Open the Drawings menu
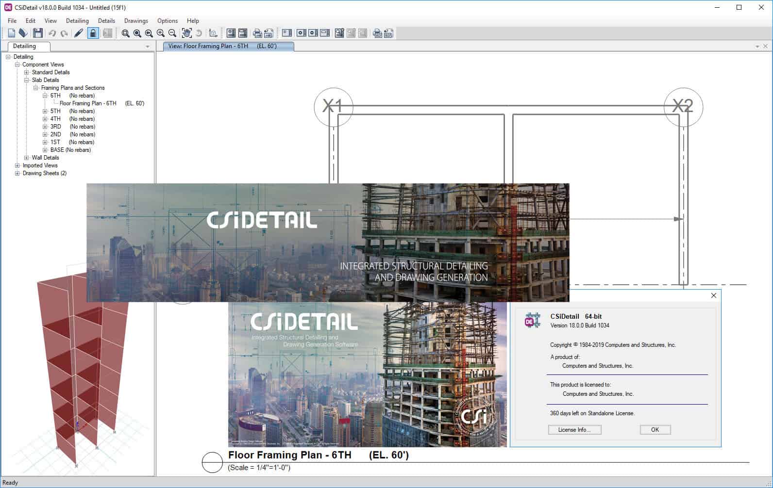 point(136,21)
